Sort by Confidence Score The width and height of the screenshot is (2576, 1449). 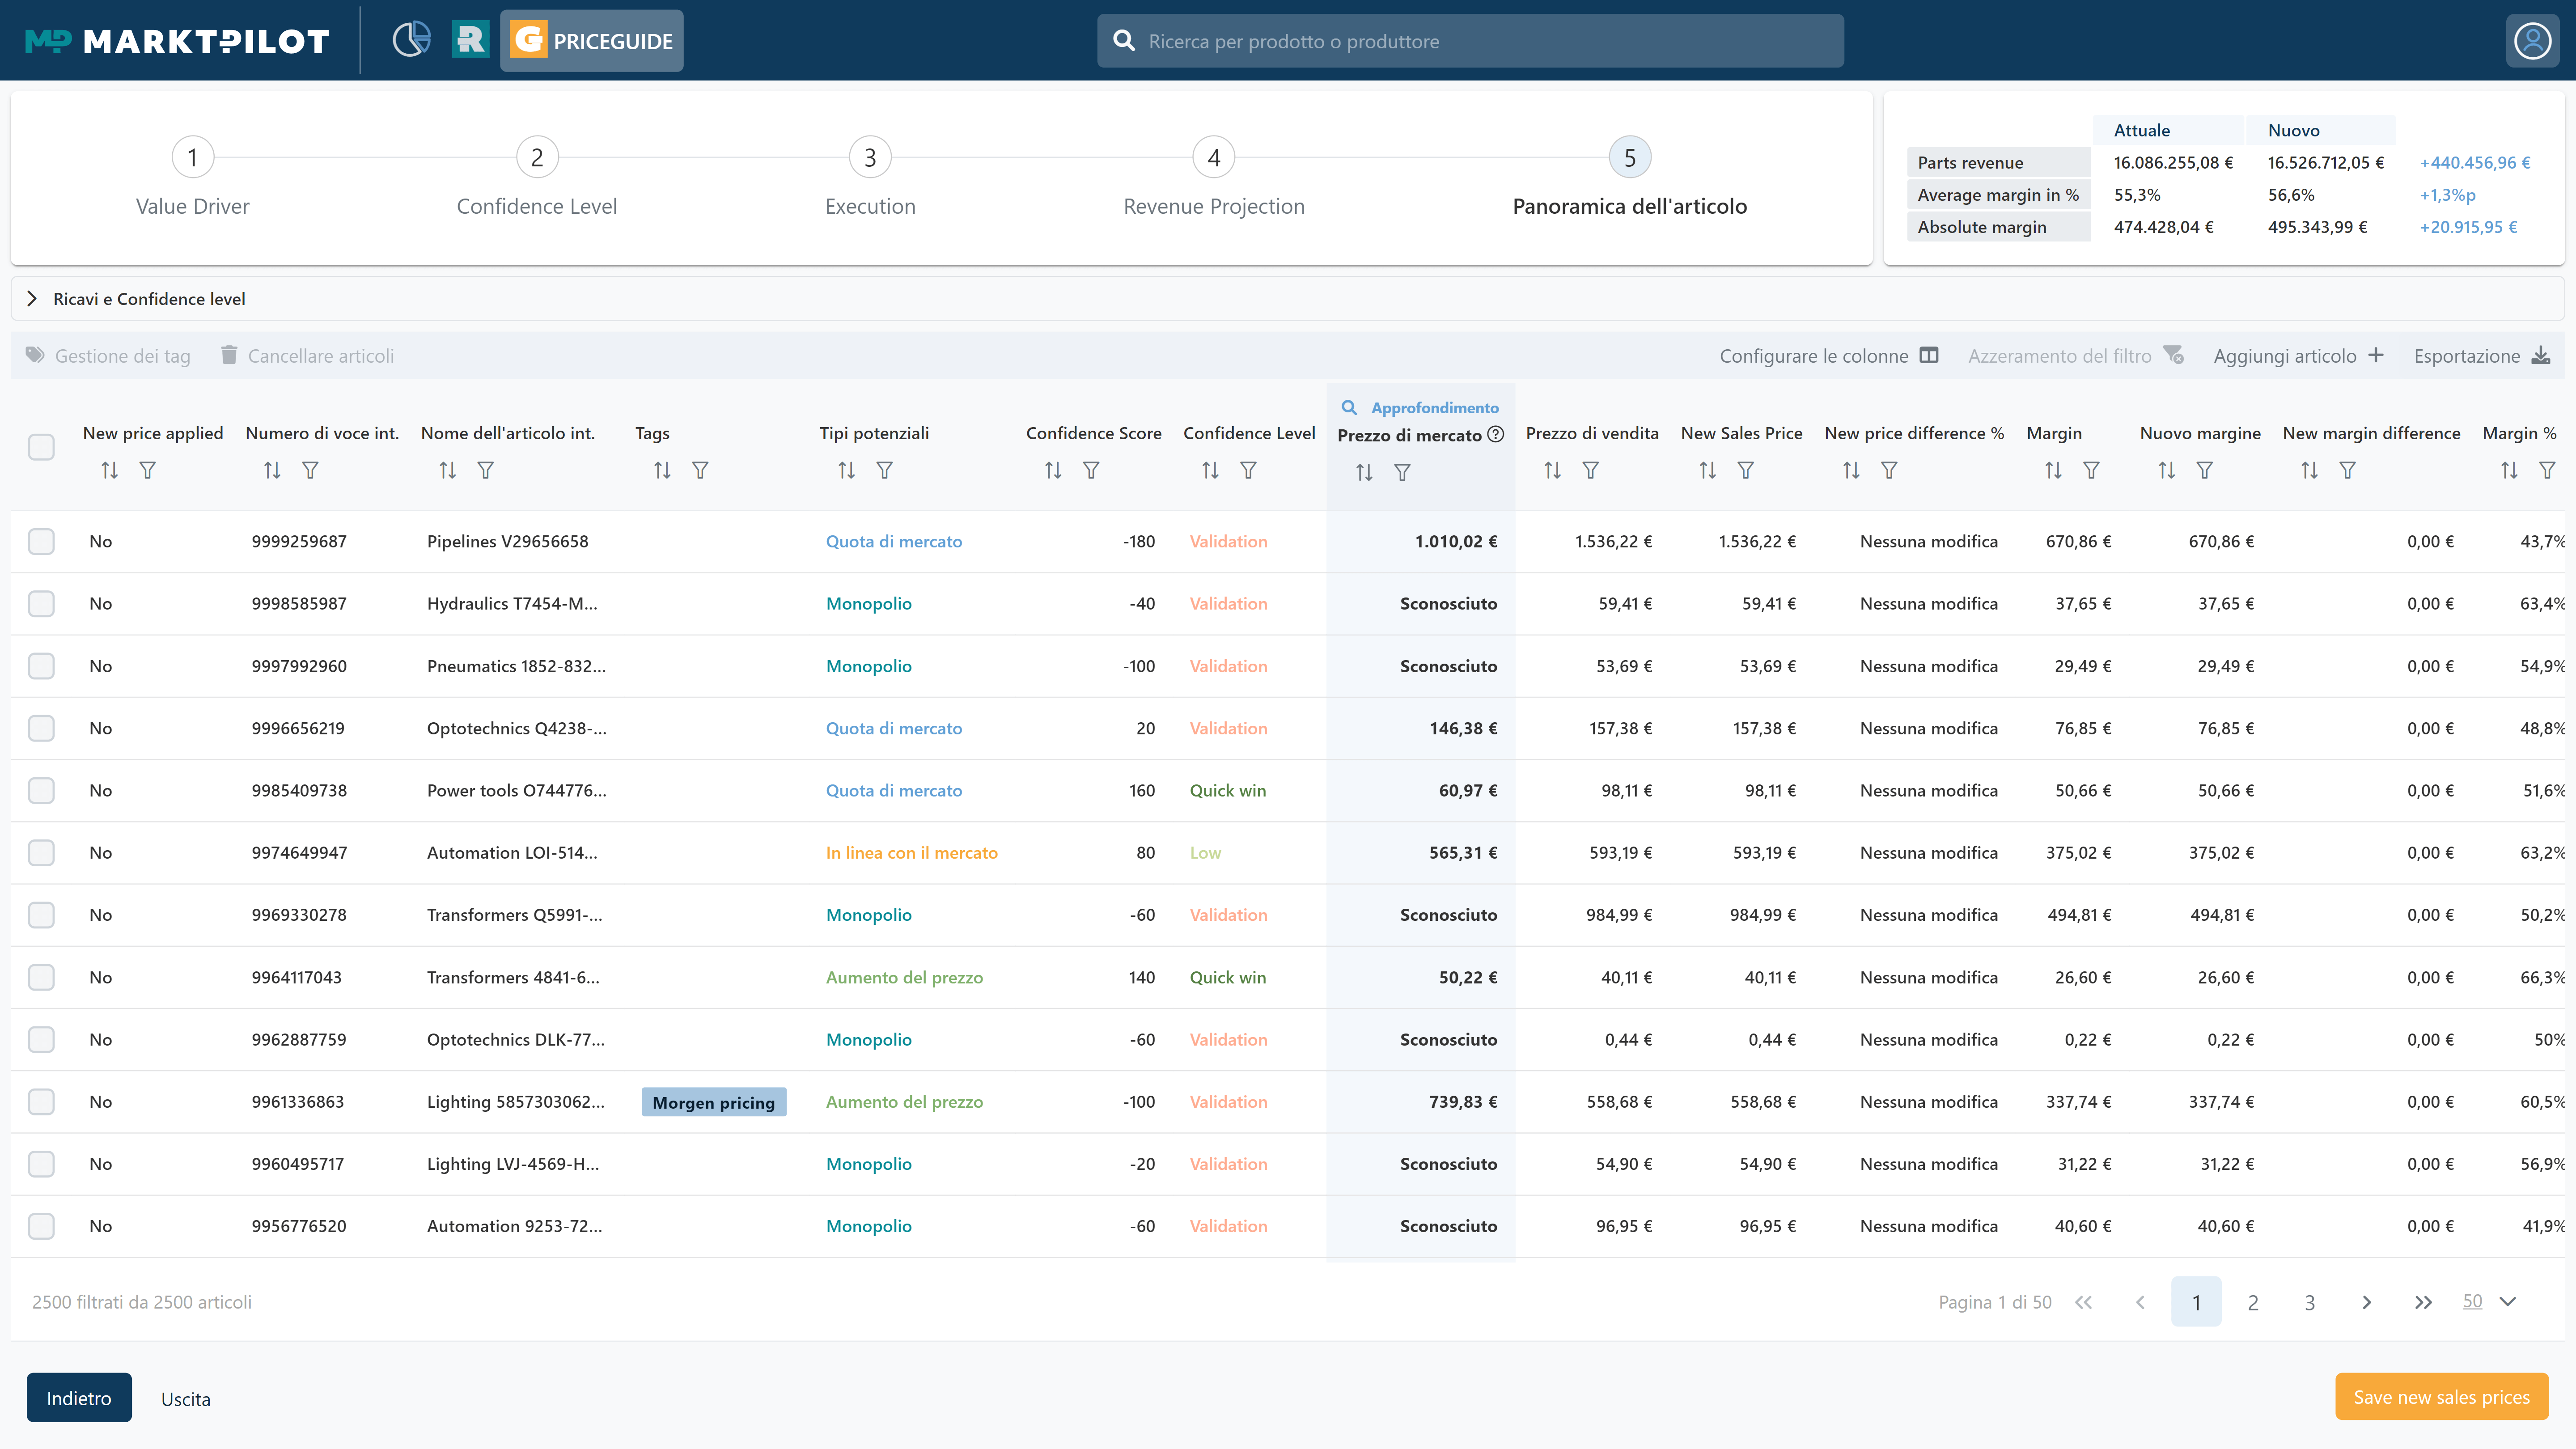coord(1053,470)
